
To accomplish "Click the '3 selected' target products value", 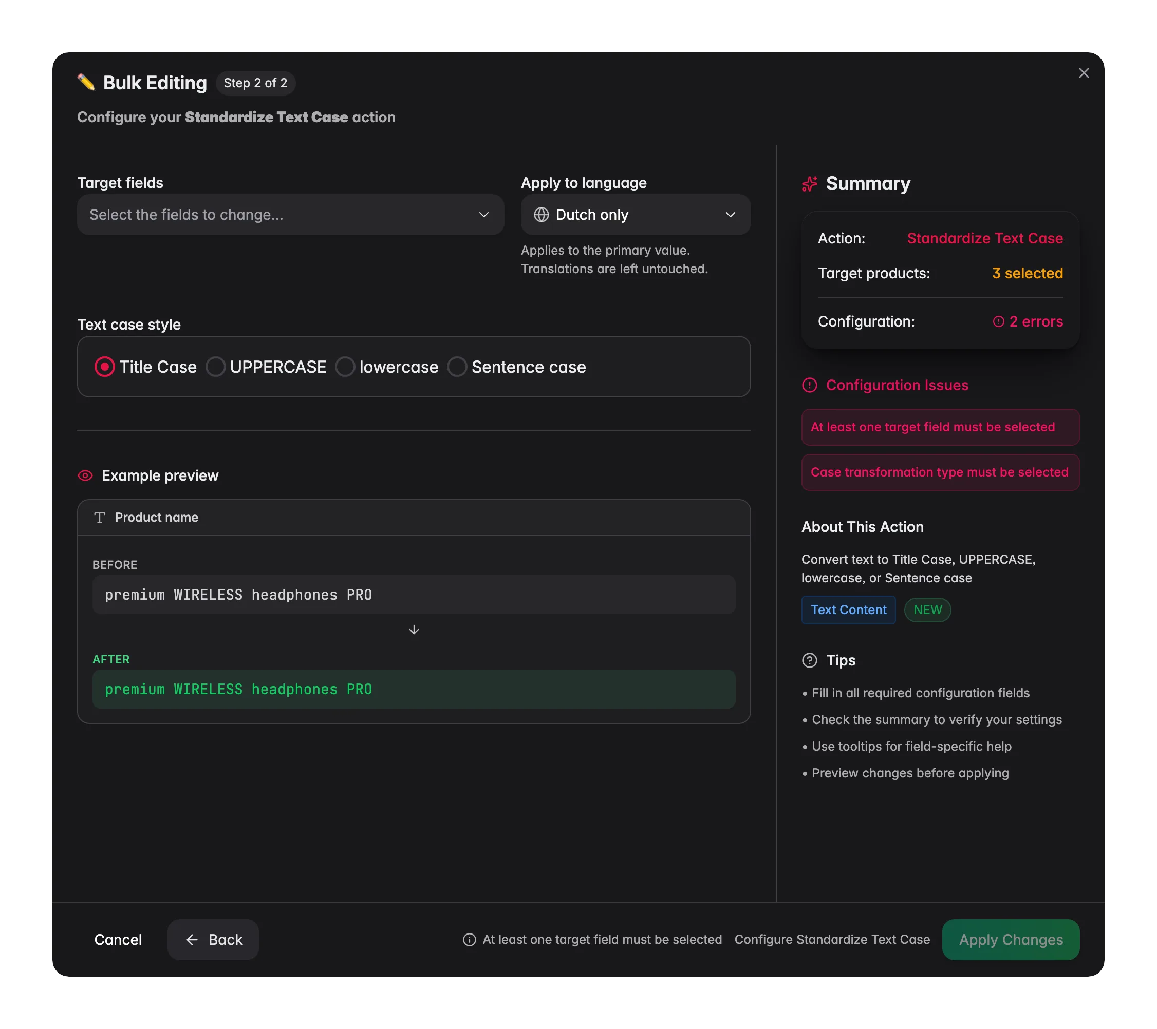I will pyautogui.click(x=1028, y=273).
